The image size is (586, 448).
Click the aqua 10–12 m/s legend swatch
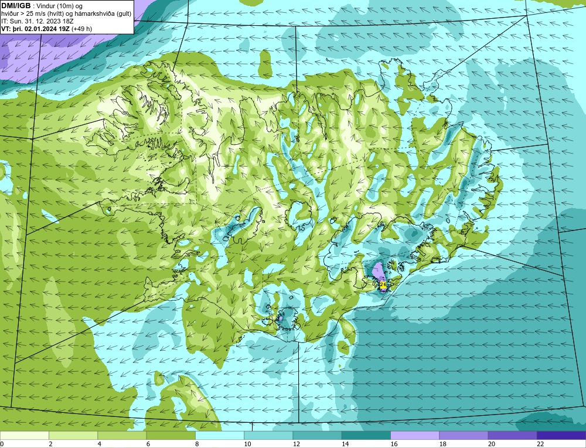268,435
